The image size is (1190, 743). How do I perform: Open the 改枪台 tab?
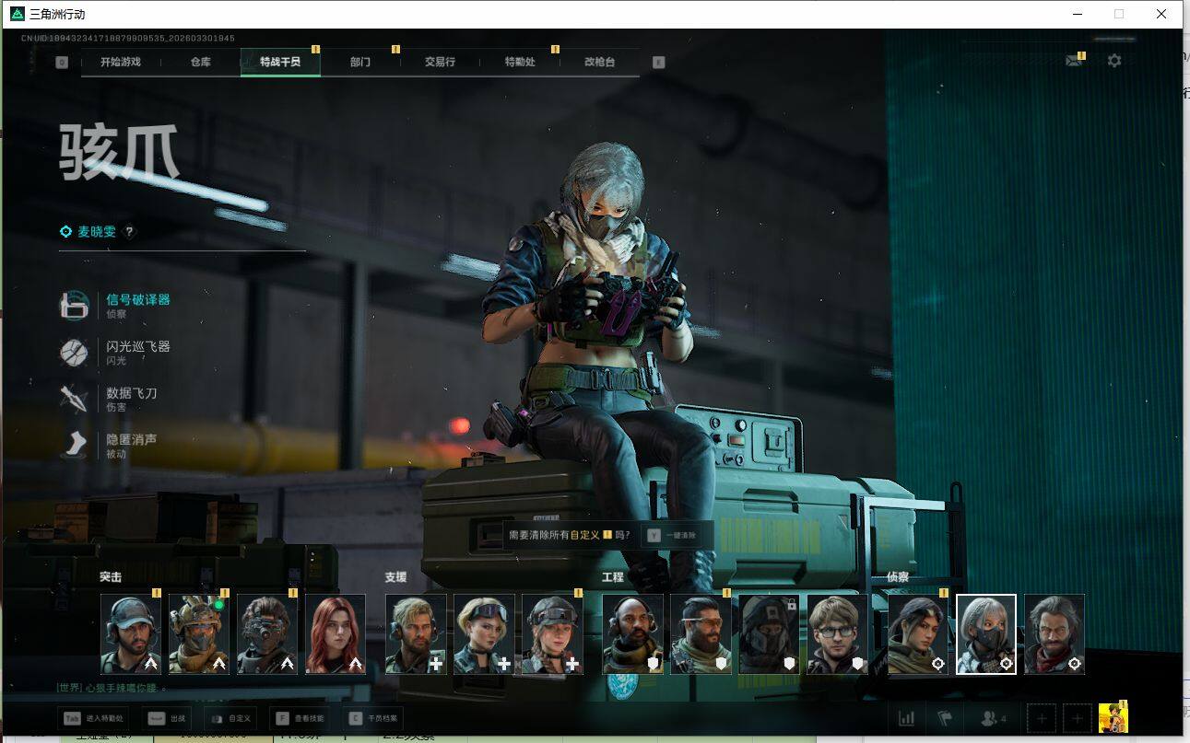(x=599, y=63)
